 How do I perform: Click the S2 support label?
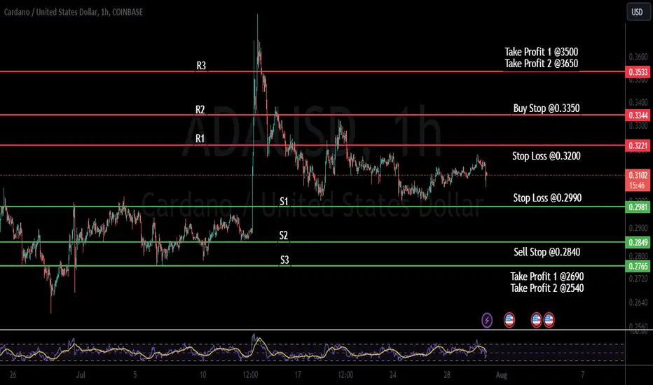click(x=284, y=236)
